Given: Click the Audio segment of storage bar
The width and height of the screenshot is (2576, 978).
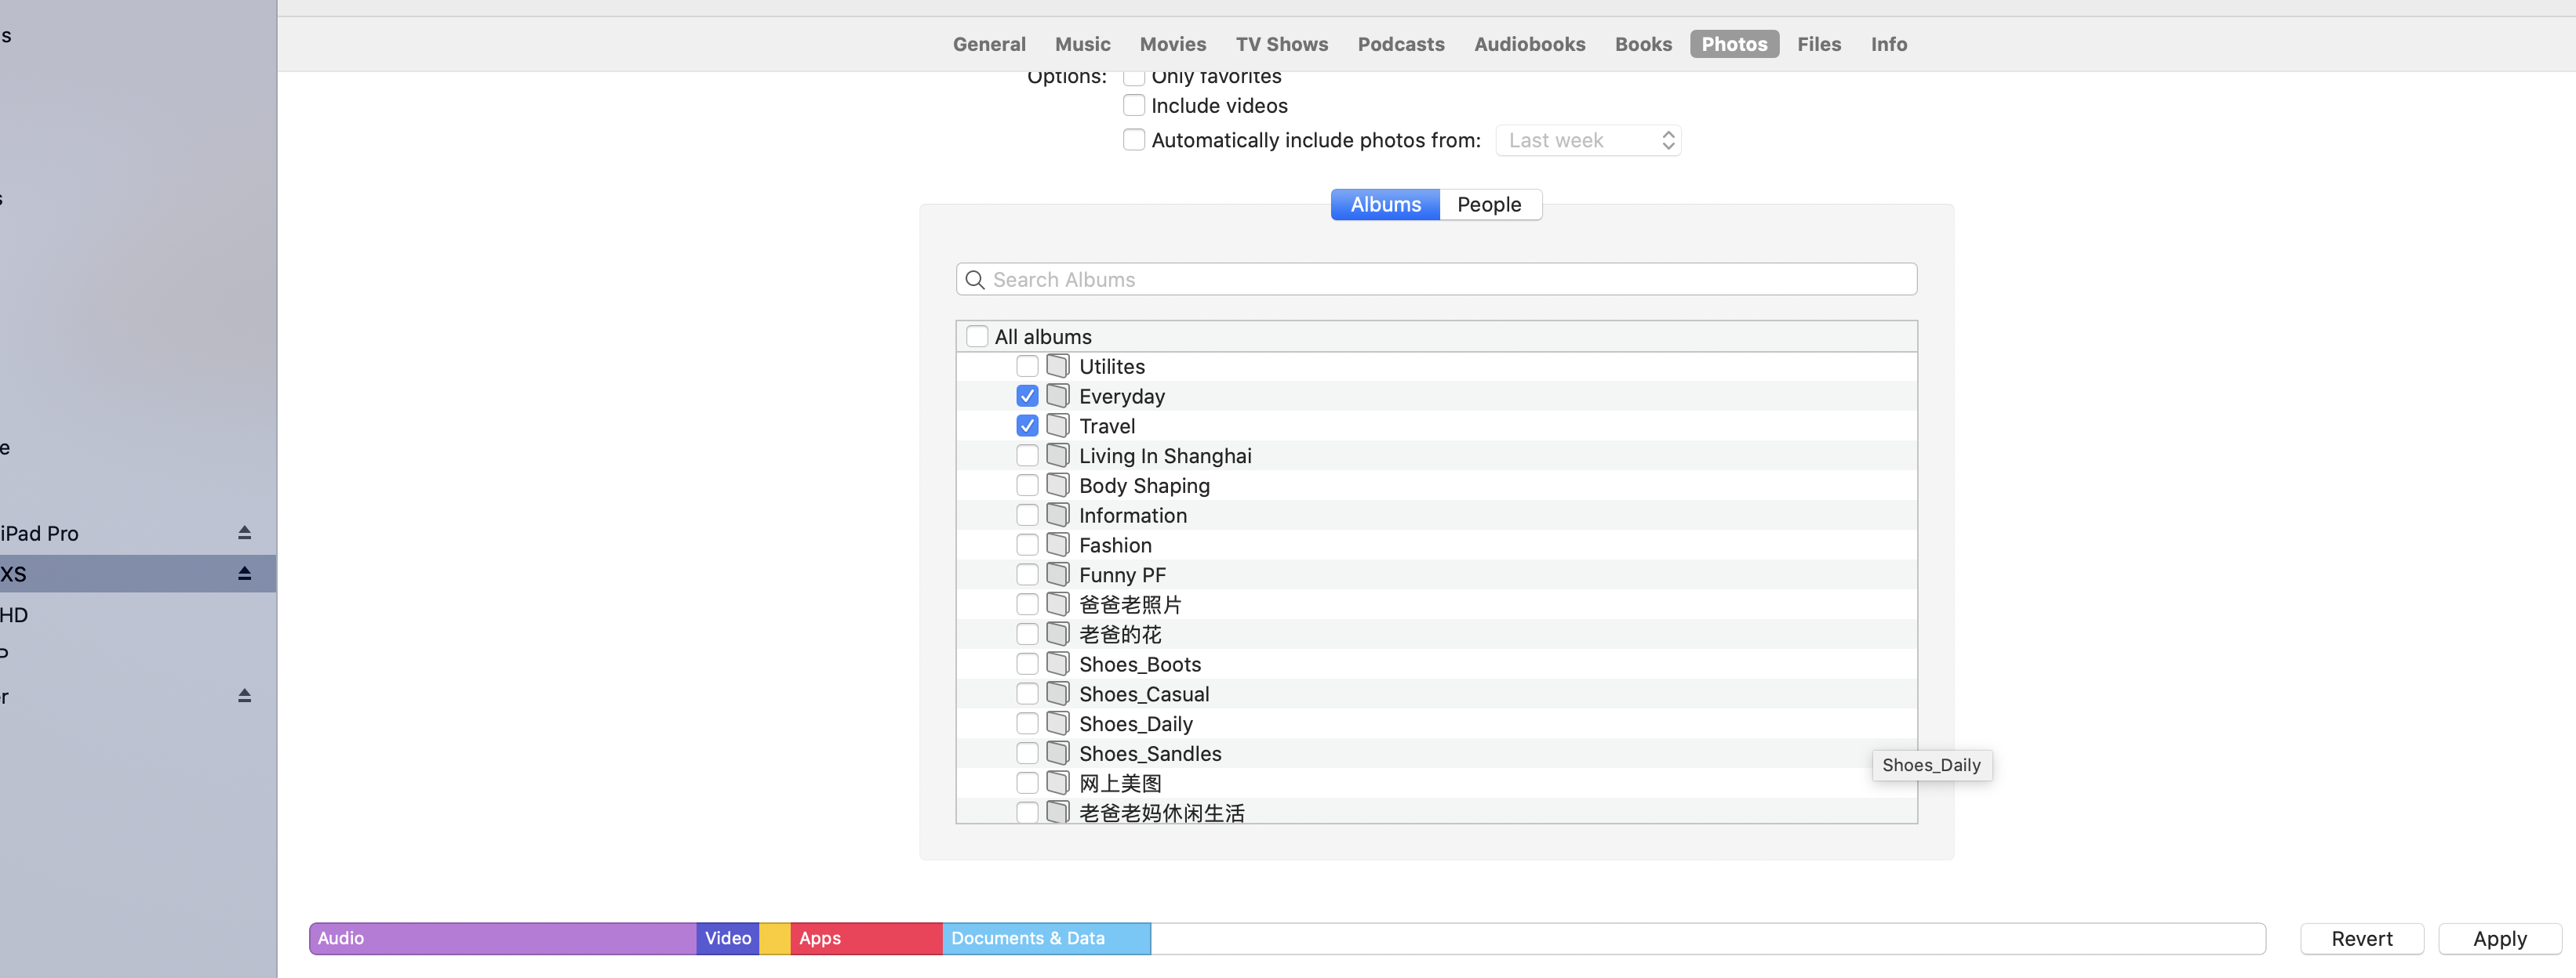Looking at the screenshot, I should tap(502, 938).
